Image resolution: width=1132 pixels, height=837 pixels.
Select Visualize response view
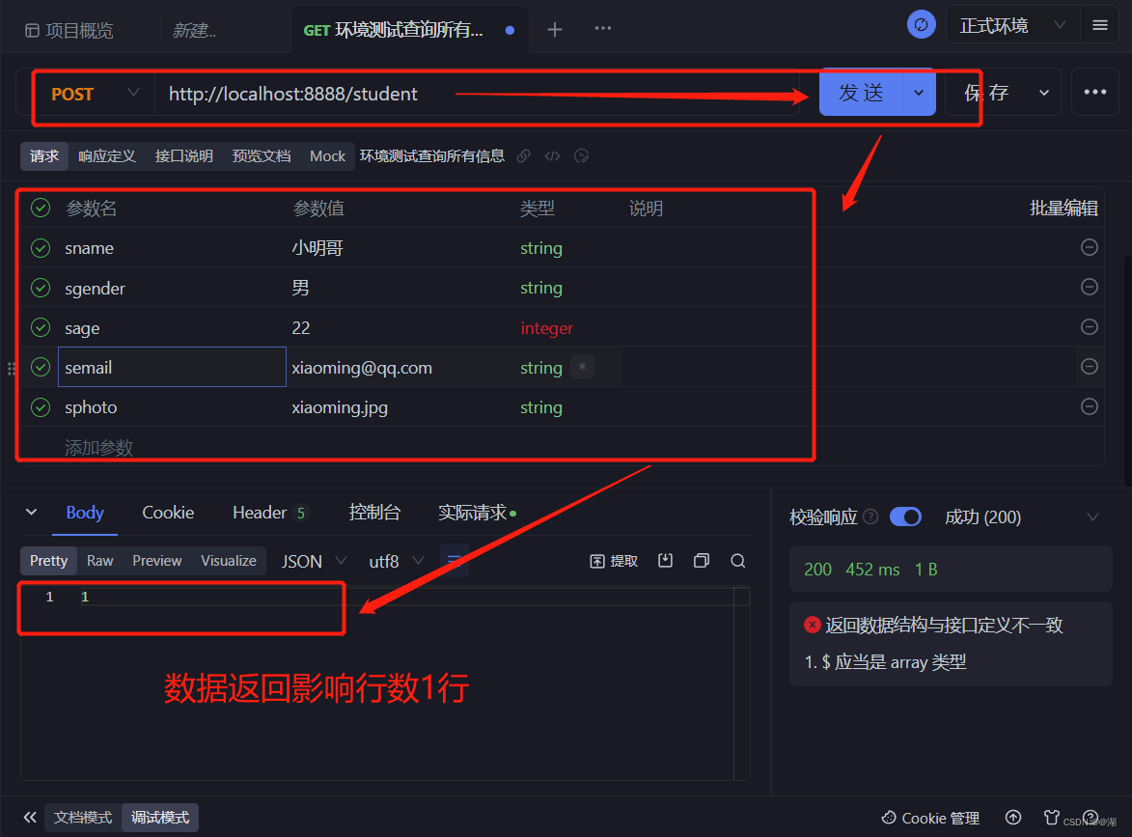pyautogui.click(x=228, y=560)
